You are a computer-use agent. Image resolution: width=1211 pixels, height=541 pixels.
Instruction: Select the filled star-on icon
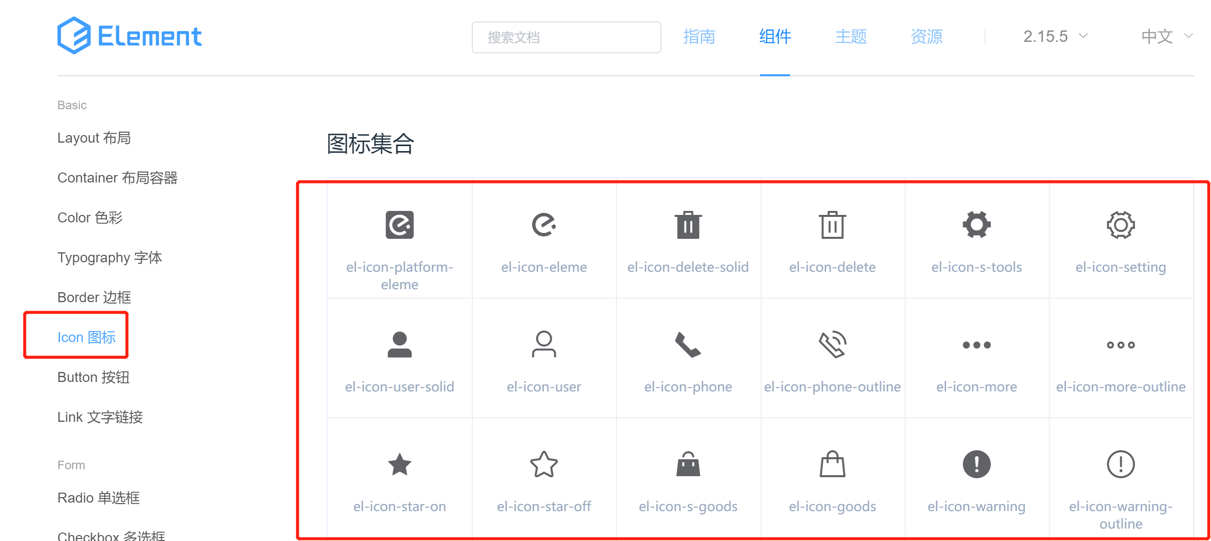click(400, 464)
